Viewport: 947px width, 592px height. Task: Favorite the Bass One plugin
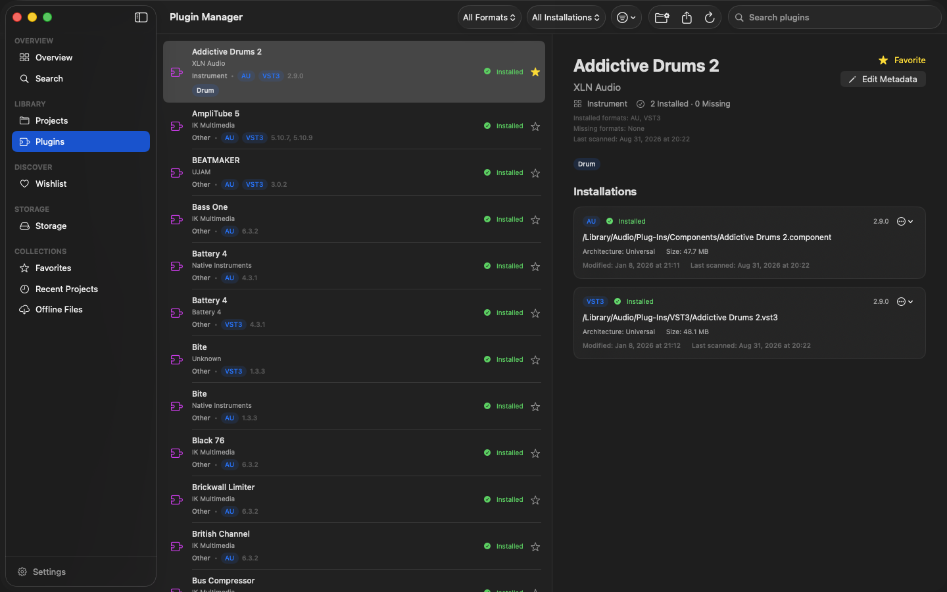point(535,220)
